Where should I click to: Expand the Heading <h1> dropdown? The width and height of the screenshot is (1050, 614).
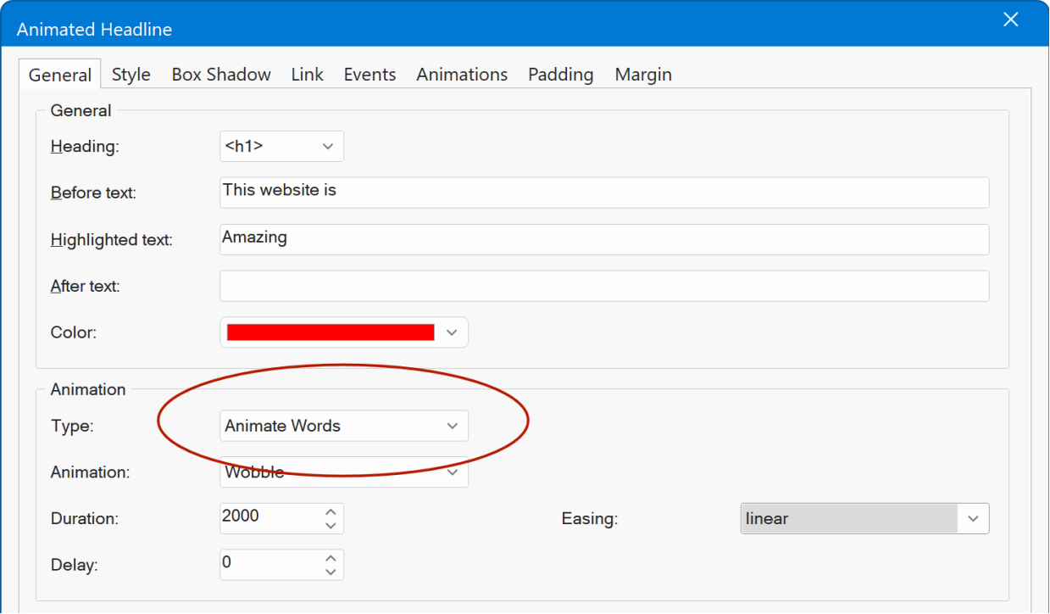click(328, 147)
